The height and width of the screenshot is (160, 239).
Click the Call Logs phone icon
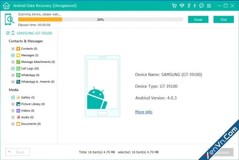click(18, 68)
